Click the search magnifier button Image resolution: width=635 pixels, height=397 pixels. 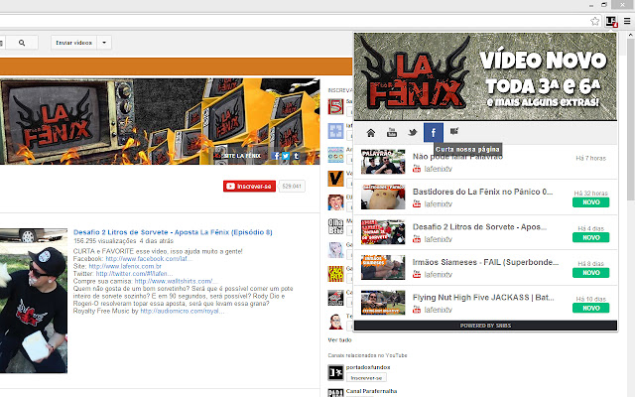[22, 43]
